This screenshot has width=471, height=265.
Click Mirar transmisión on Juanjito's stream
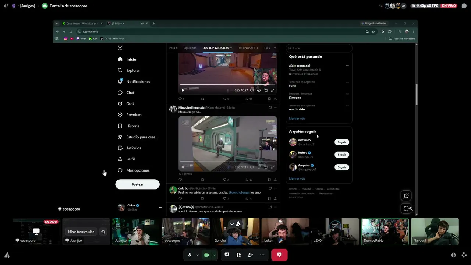pyautogui.click(x=81, y=232)
